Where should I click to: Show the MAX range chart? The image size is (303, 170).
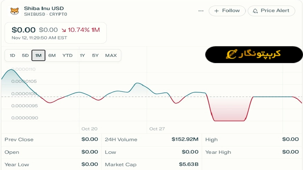point(111,56)
